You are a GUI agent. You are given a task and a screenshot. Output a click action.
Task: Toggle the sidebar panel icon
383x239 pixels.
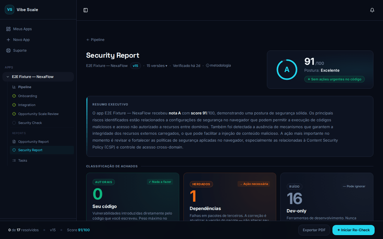pos(86,10)
